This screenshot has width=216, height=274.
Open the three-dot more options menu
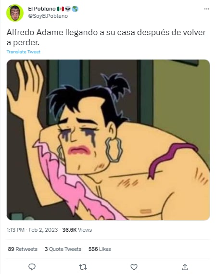207,9
